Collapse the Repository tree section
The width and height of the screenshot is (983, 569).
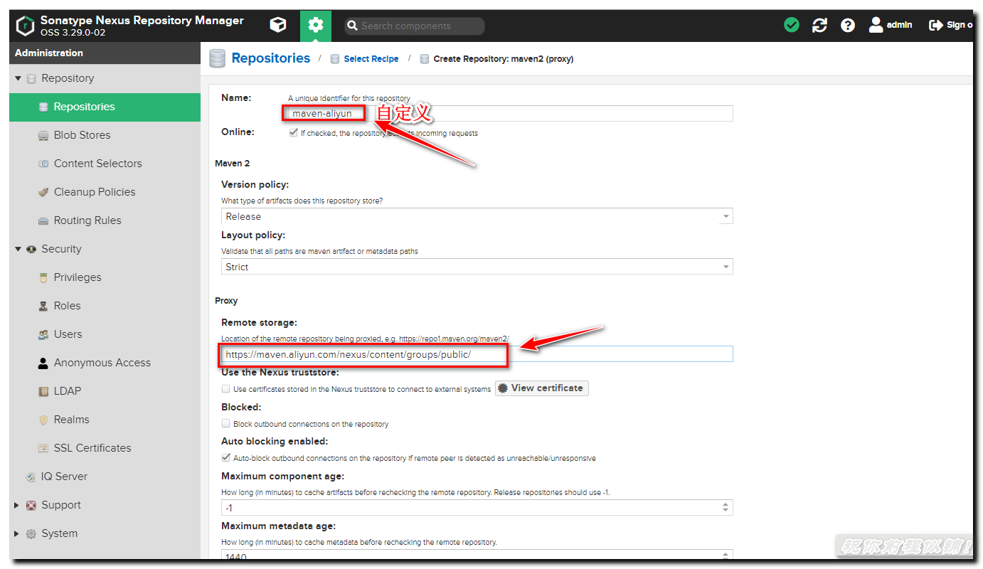coord(18,78)
